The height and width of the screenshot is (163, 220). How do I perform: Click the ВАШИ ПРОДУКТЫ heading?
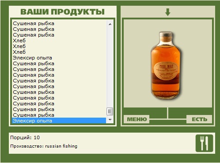tap(63, 12)
